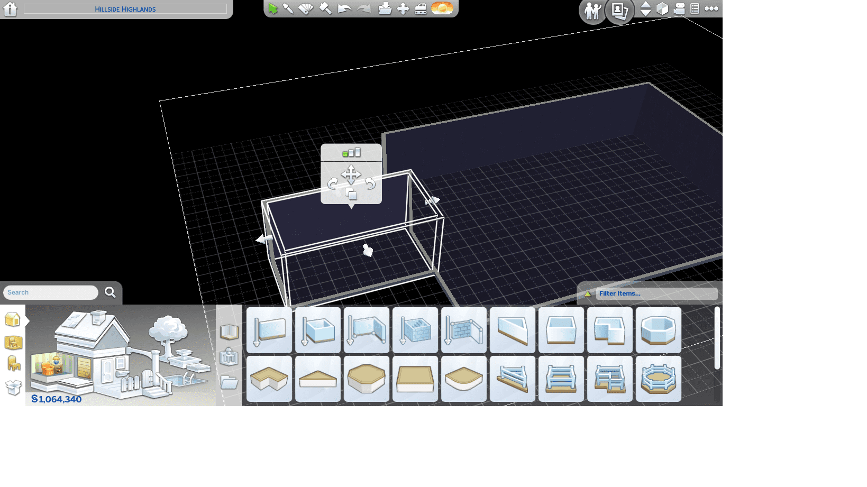Click the save-to-library tray icon
The width and height of the screenshot is (867, 487).
click(385, 9)
